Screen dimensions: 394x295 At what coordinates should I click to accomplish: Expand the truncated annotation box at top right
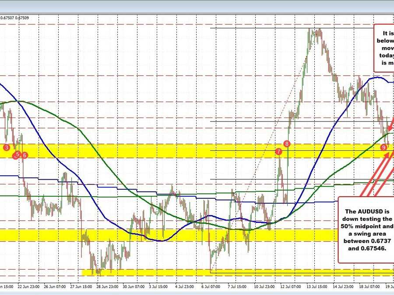click(384, 48)
